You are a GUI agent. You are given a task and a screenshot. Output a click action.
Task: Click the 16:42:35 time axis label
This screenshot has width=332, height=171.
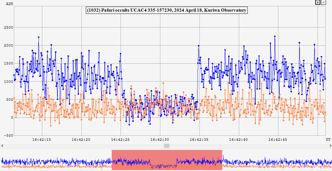point(199,140)
